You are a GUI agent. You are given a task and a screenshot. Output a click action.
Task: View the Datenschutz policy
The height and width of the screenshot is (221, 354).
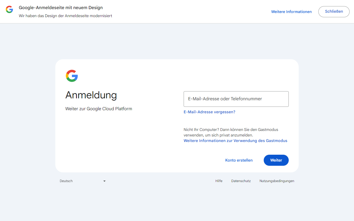point(241,181)
